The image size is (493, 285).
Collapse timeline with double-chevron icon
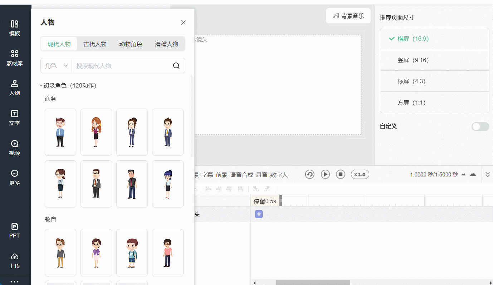click(x=488, y=174)
